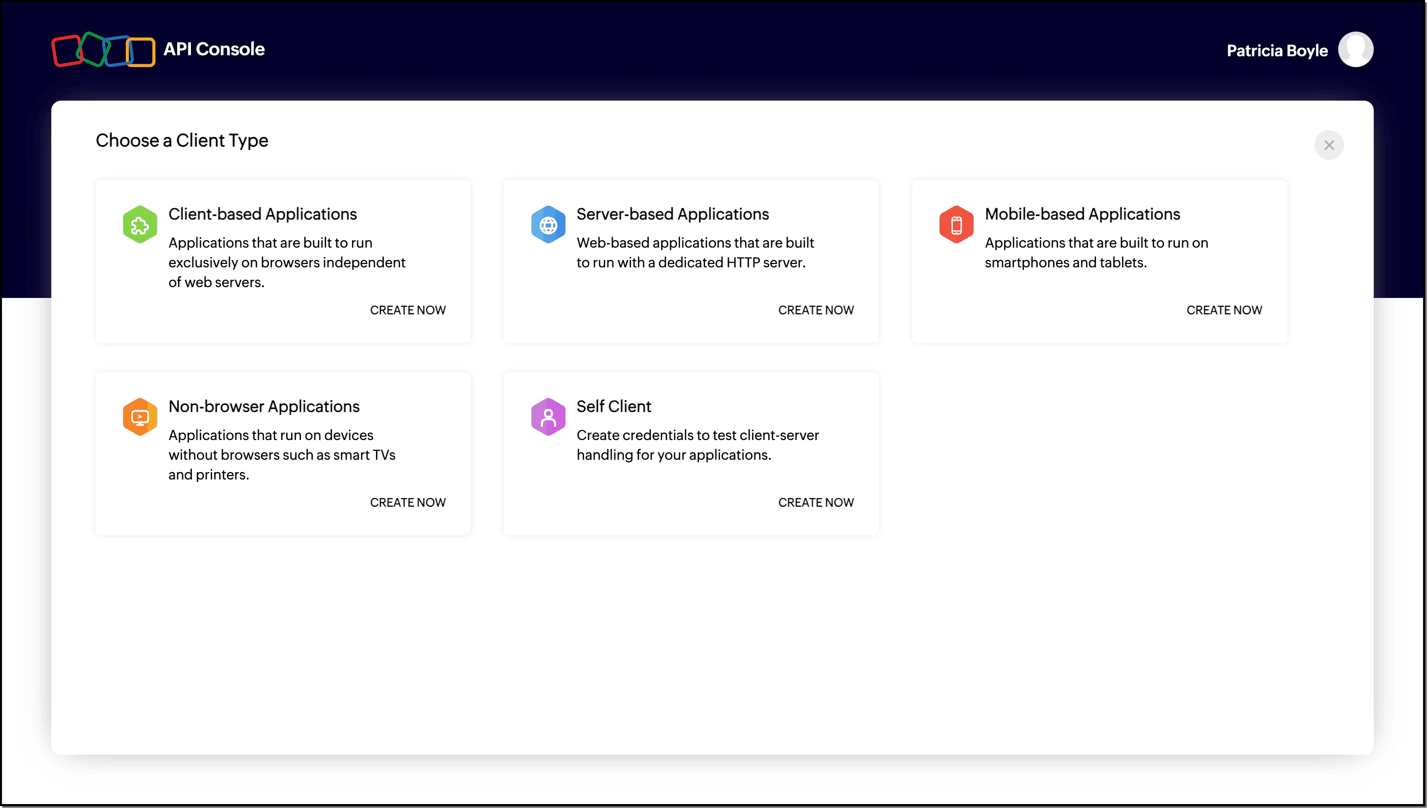Click the orange Non-browser Applications monitor icon

[140, 417]
